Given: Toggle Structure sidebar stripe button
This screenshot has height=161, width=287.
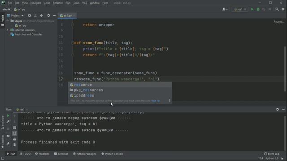Looking at the screenshot, I should click(x=3, y=123).
